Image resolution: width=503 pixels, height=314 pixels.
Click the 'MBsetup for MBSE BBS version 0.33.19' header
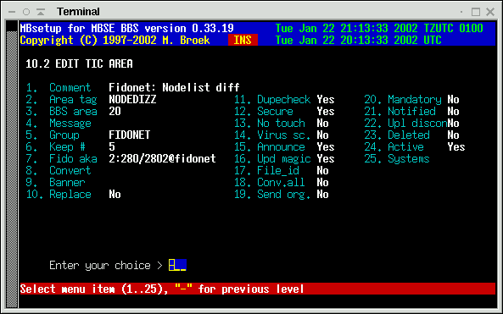coord(126,28)
